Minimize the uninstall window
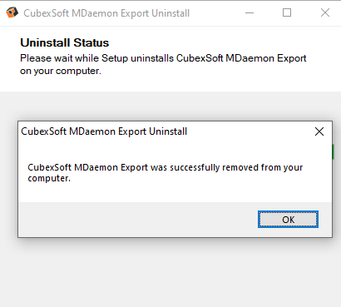 pos(250,12)
